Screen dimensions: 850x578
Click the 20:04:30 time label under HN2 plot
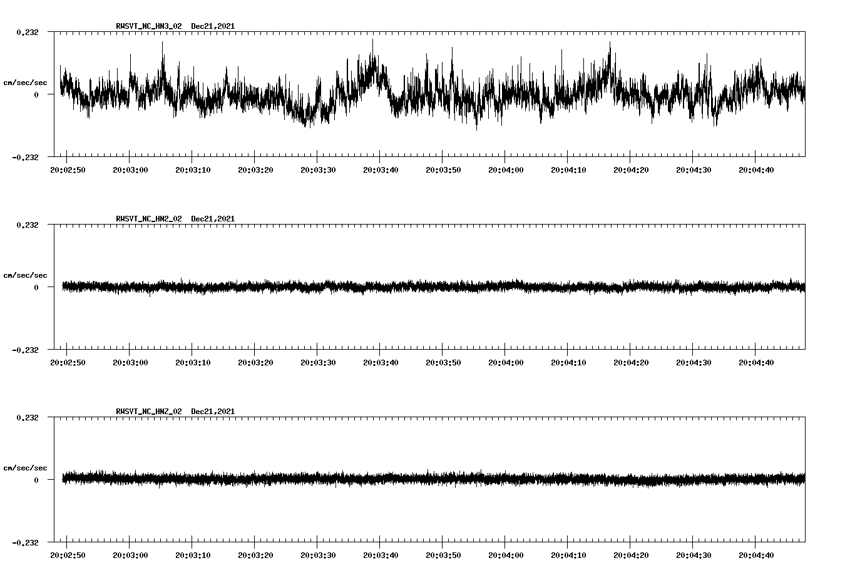(694, 362)
